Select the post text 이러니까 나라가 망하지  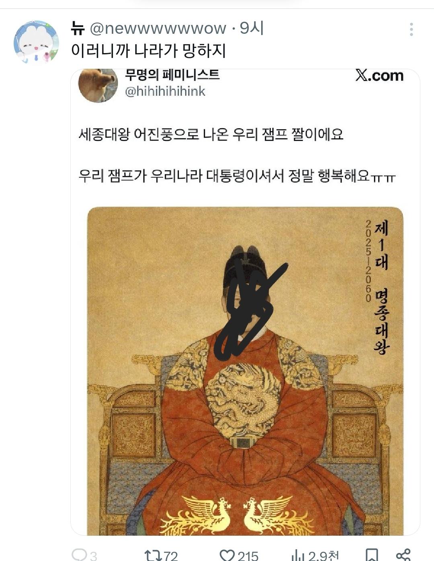pyautogui.click(x=149, y=51)
